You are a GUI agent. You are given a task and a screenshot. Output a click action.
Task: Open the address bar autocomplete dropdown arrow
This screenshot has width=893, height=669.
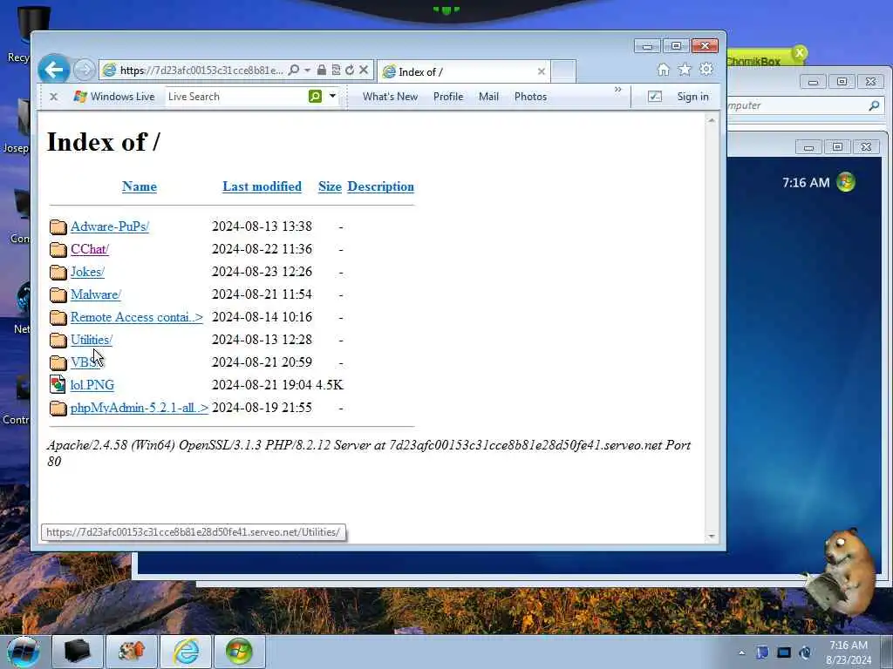[x=308, y=70]
